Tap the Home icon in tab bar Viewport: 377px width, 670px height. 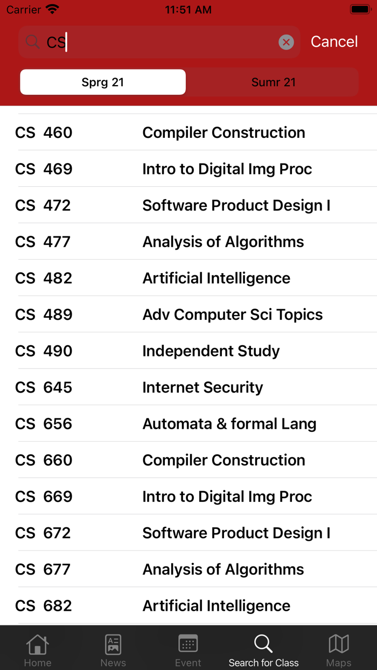click(x=38, y=645)
